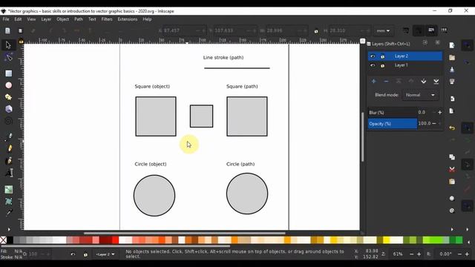The height and width of the screenshot is (267, 475).
Task: Select the Mesh gradient tool
Action: [8, 201]
